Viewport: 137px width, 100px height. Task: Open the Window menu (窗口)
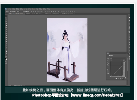44,9
